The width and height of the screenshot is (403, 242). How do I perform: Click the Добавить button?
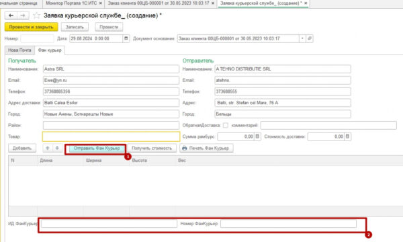click(22, 148)
